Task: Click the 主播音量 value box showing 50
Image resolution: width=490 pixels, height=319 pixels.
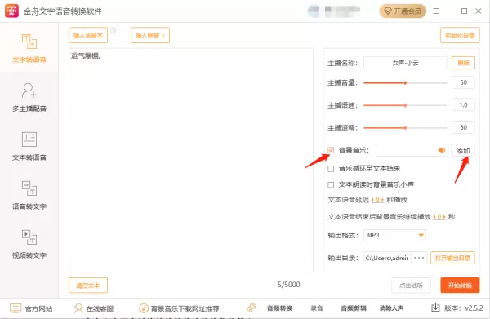Action: click(x=463, y=82)
